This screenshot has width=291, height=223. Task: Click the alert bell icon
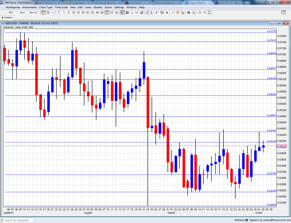click(148, 13)
